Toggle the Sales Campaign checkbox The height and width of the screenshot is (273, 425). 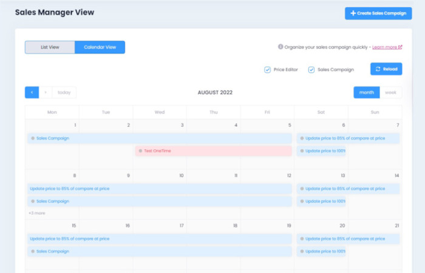pyautogui.click(x=311, y=70)
